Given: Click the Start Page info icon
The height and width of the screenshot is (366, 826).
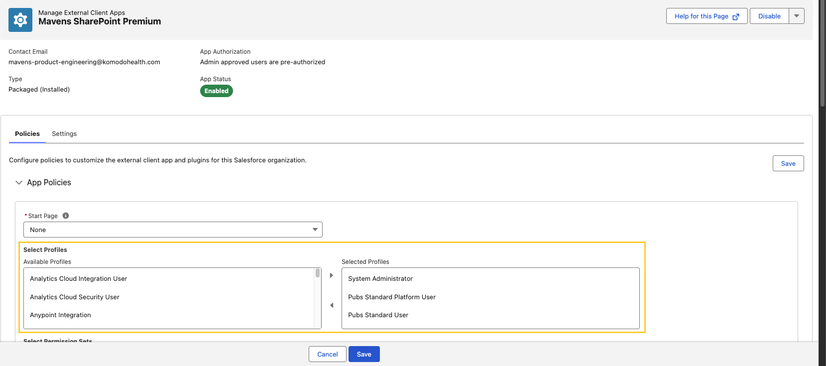Looking at the screenshot, I should 66,216.
